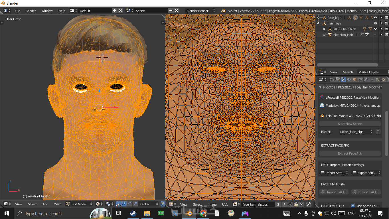Toggle renderability camera for hair_high
The height and width of the screenshot is (219, 389).
(387, 23)
